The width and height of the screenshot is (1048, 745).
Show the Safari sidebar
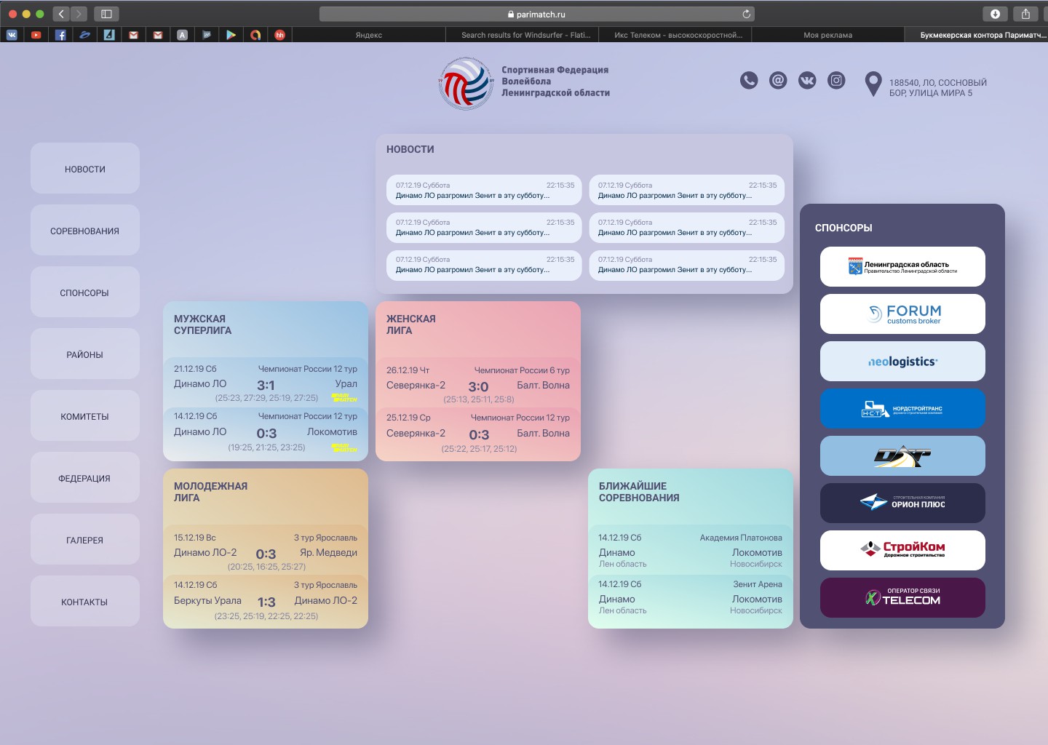[x=106, y=14]
